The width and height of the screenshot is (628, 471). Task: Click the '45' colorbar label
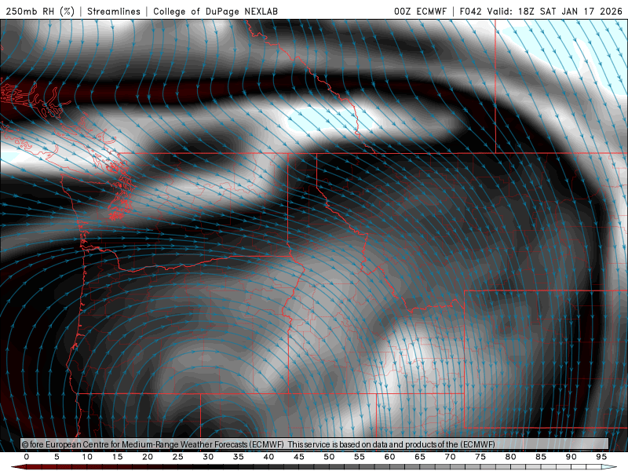tap(299, 457)
